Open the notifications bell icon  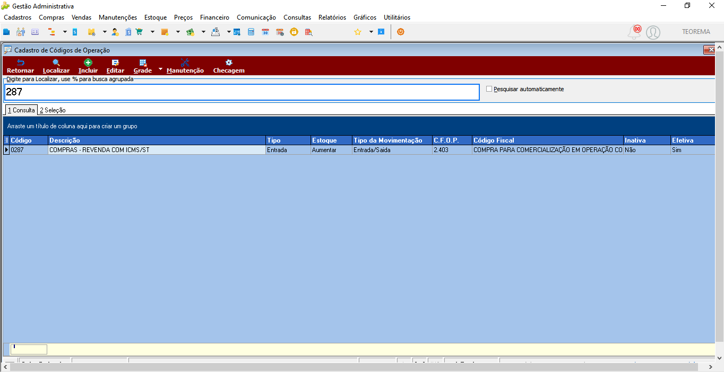tap(634, 32)
